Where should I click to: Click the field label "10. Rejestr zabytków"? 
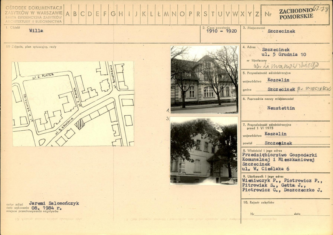(x=259, y=202)
